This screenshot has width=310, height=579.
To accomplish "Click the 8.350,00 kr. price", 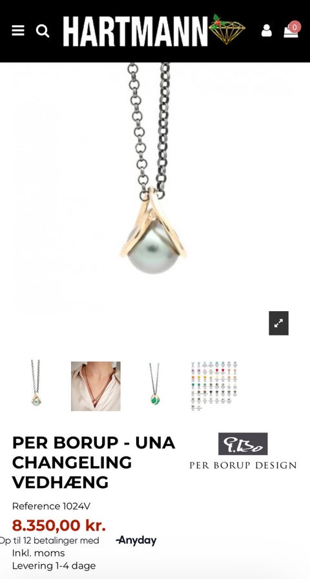I will point(59,525).
